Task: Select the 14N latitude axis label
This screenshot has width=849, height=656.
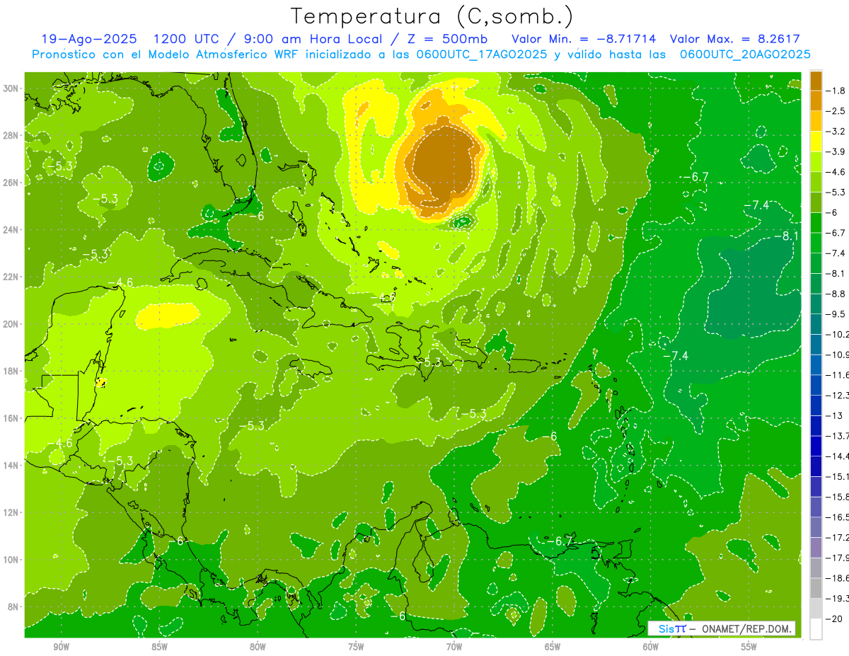Action: point(11,465)
